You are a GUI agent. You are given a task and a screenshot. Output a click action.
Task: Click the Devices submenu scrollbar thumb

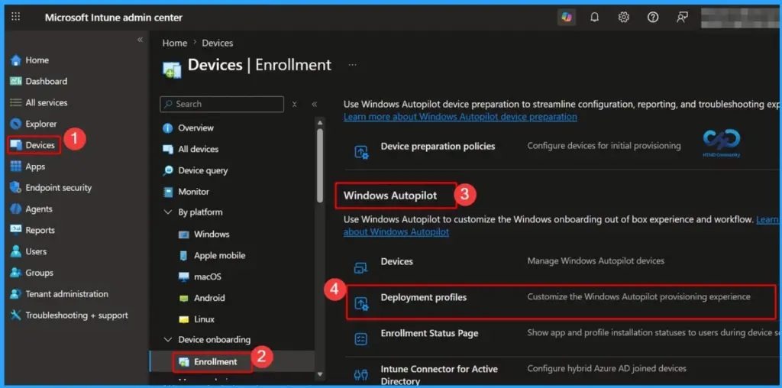tap(320, 165)
